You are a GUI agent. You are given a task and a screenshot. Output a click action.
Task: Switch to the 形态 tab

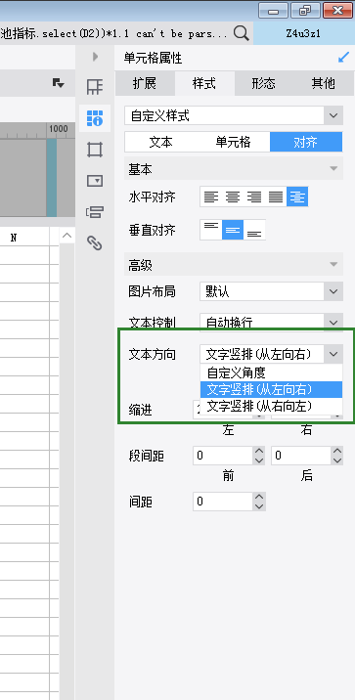263,83
